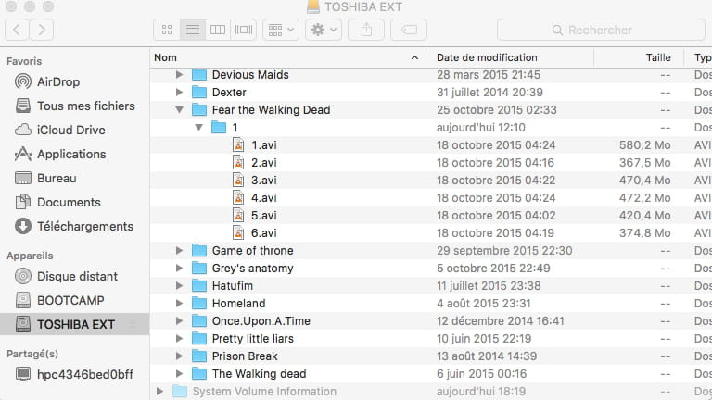
Task: Select the 4.avi file icon
Action: [x=238, y=198]
